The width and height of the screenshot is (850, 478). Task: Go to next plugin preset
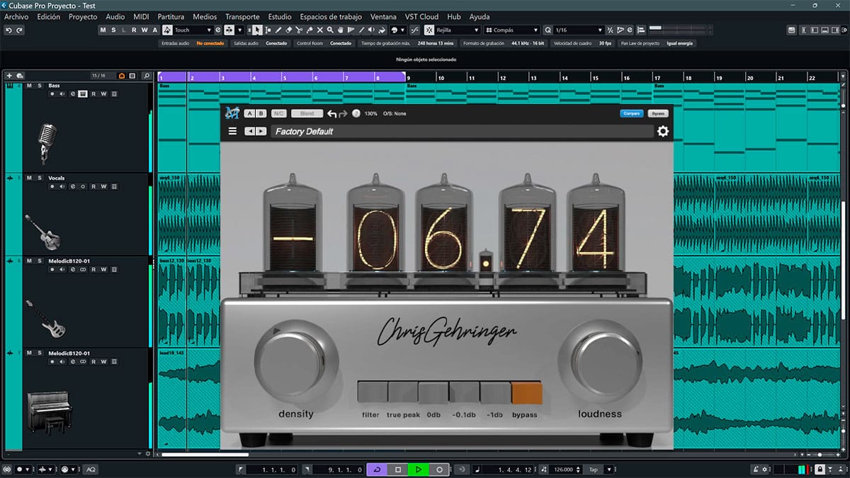261,131
